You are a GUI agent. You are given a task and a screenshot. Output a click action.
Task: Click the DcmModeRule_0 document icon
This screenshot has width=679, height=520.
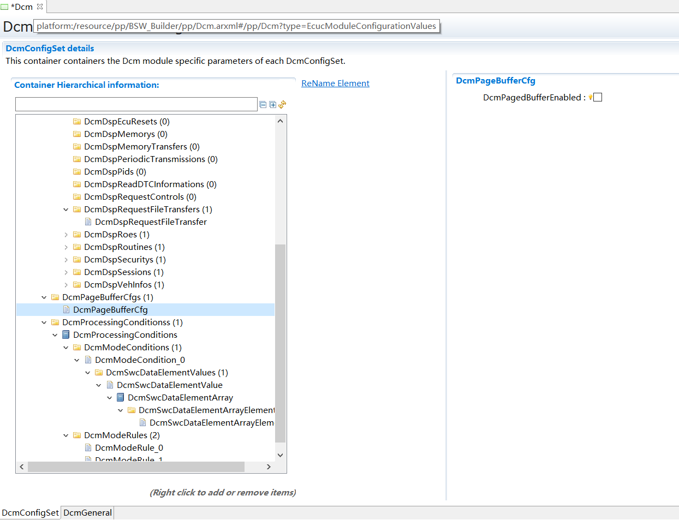click(88, 448)
